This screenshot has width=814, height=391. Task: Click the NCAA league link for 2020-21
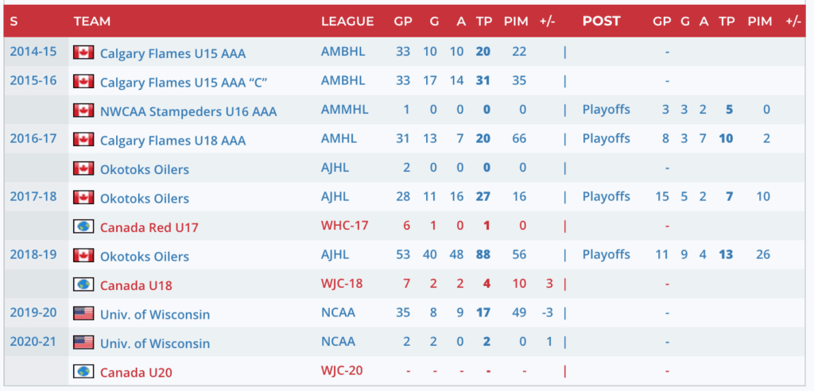point(338,342)
